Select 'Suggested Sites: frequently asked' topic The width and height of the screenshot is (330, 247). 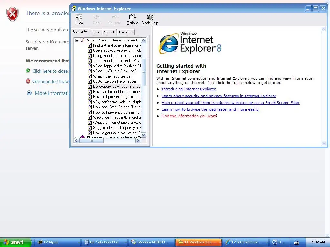117,127
